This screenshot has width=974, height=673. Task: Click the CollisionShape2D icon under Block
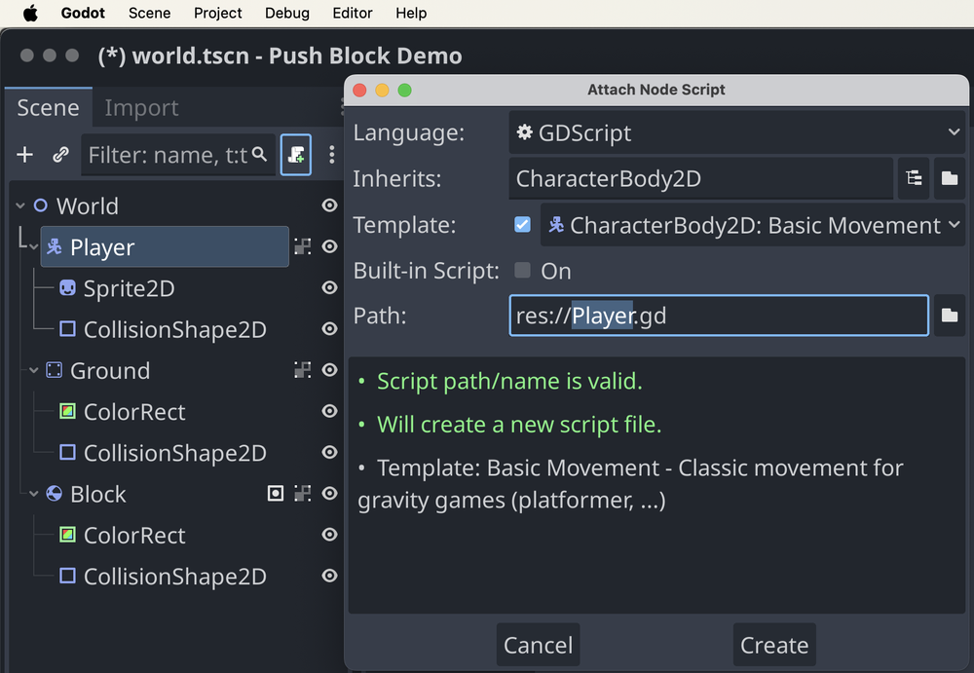[x=67, y=576]
